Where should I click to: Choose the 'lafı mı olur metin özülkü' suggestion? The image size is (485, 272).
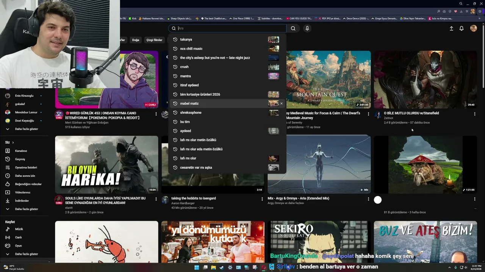(227, 140)
